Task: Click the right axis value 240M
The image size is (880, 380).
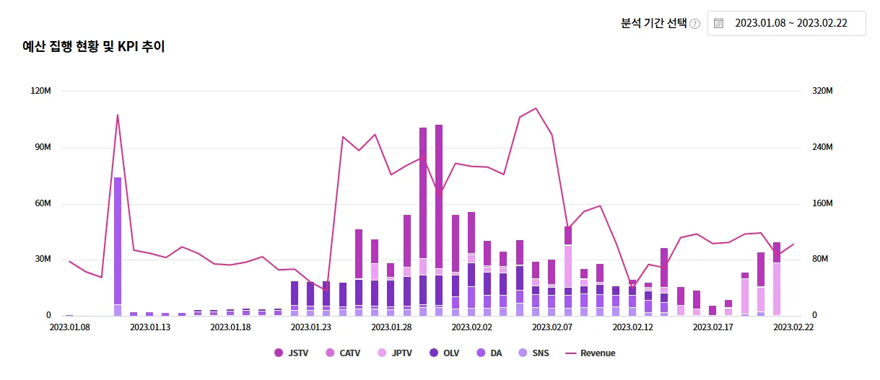Action: tap(823, 147)
